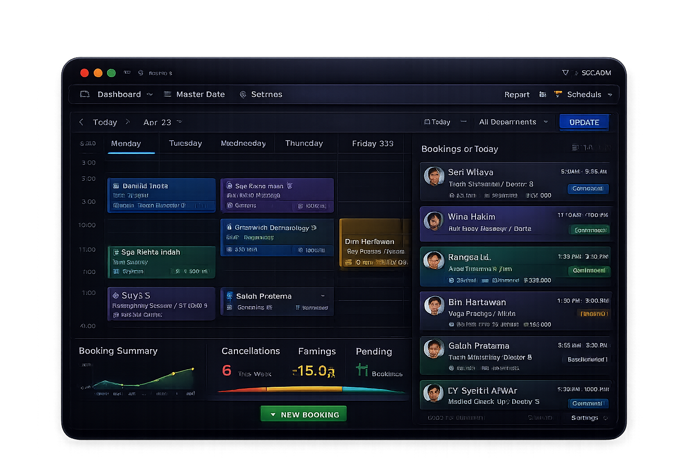
Task: Click list view icon beside Bookings heading
Action: [575, 147]
